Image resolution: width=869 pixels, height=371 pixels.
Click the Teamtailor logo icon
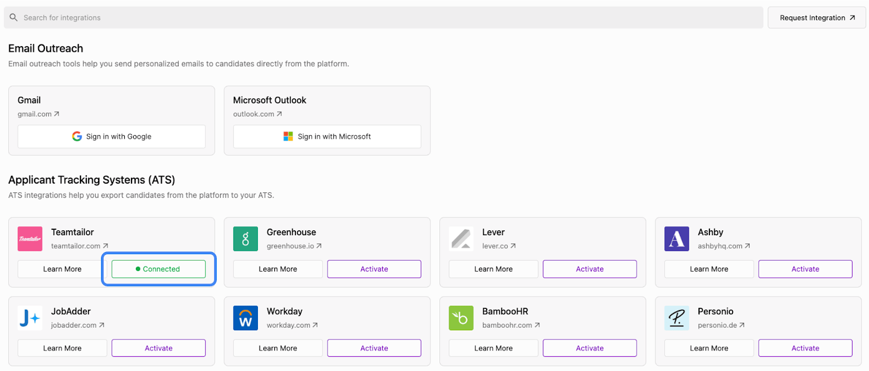click(x=30, y=239)
